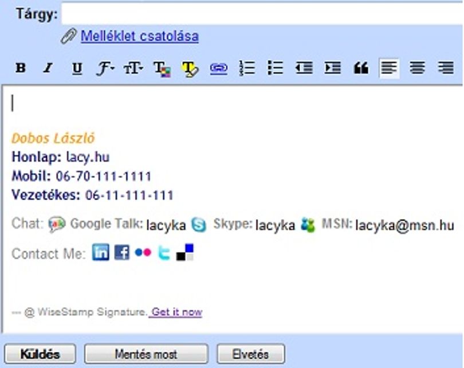Toggle Italic text formatting
The height and width of the screenshot is (368, 464).
tap(48, 68)
